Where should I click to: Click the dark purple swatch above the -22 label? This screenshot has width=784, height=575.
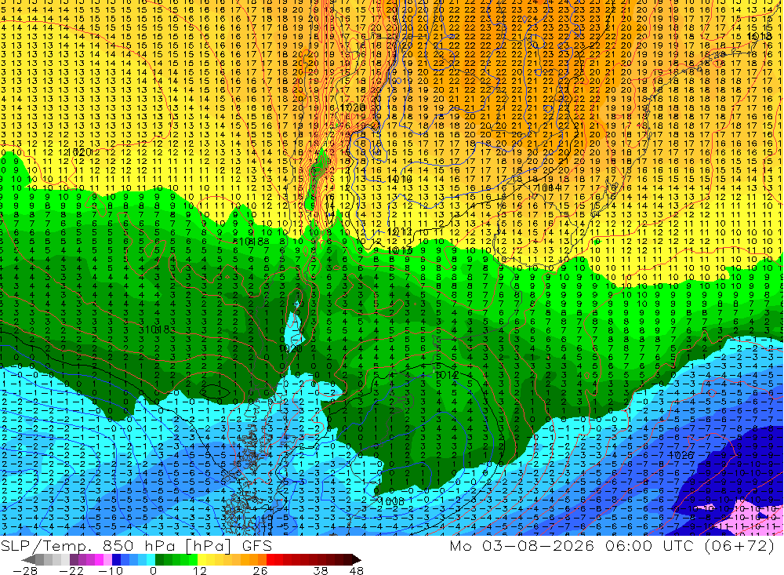click(74, 559)
